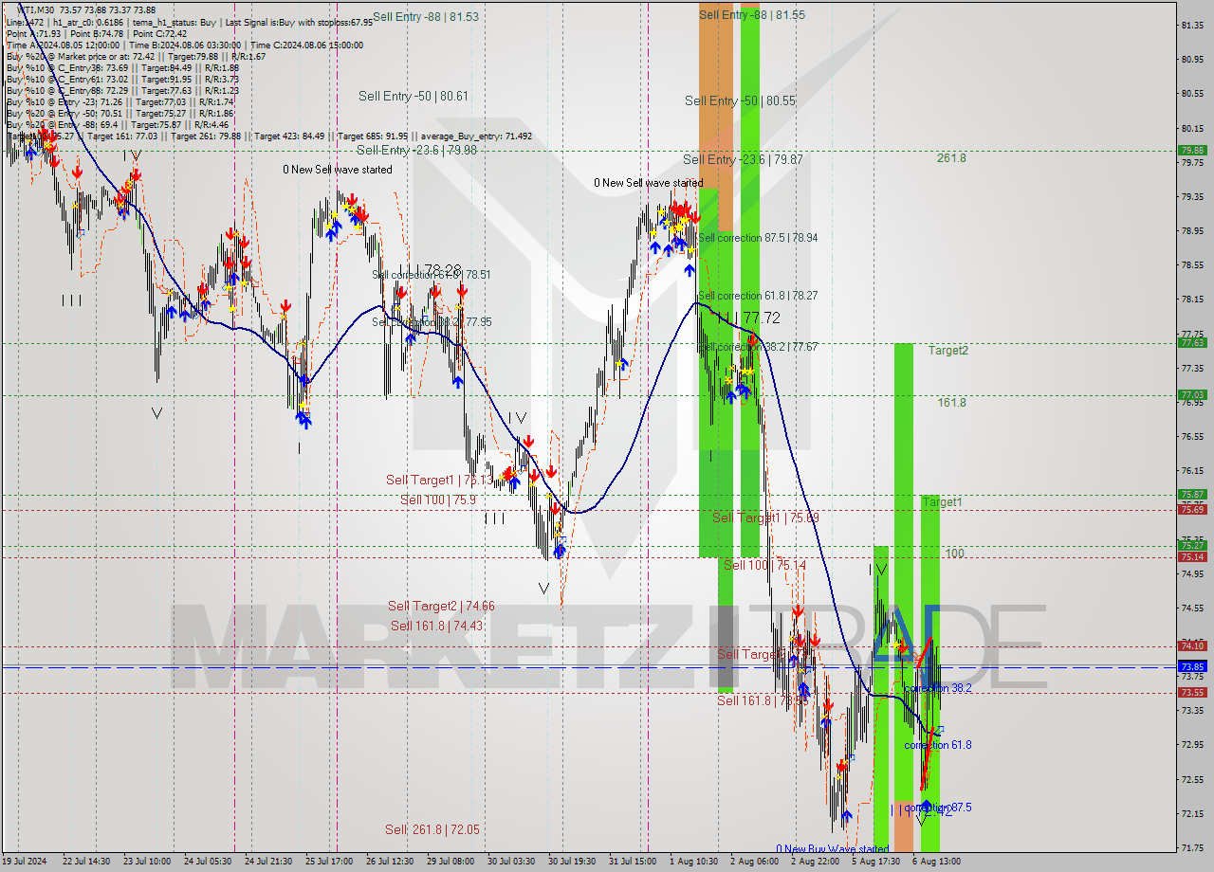Click the blue 73.85 current price label
This screenshot has width=1214, height=872.
point(1192,667)
